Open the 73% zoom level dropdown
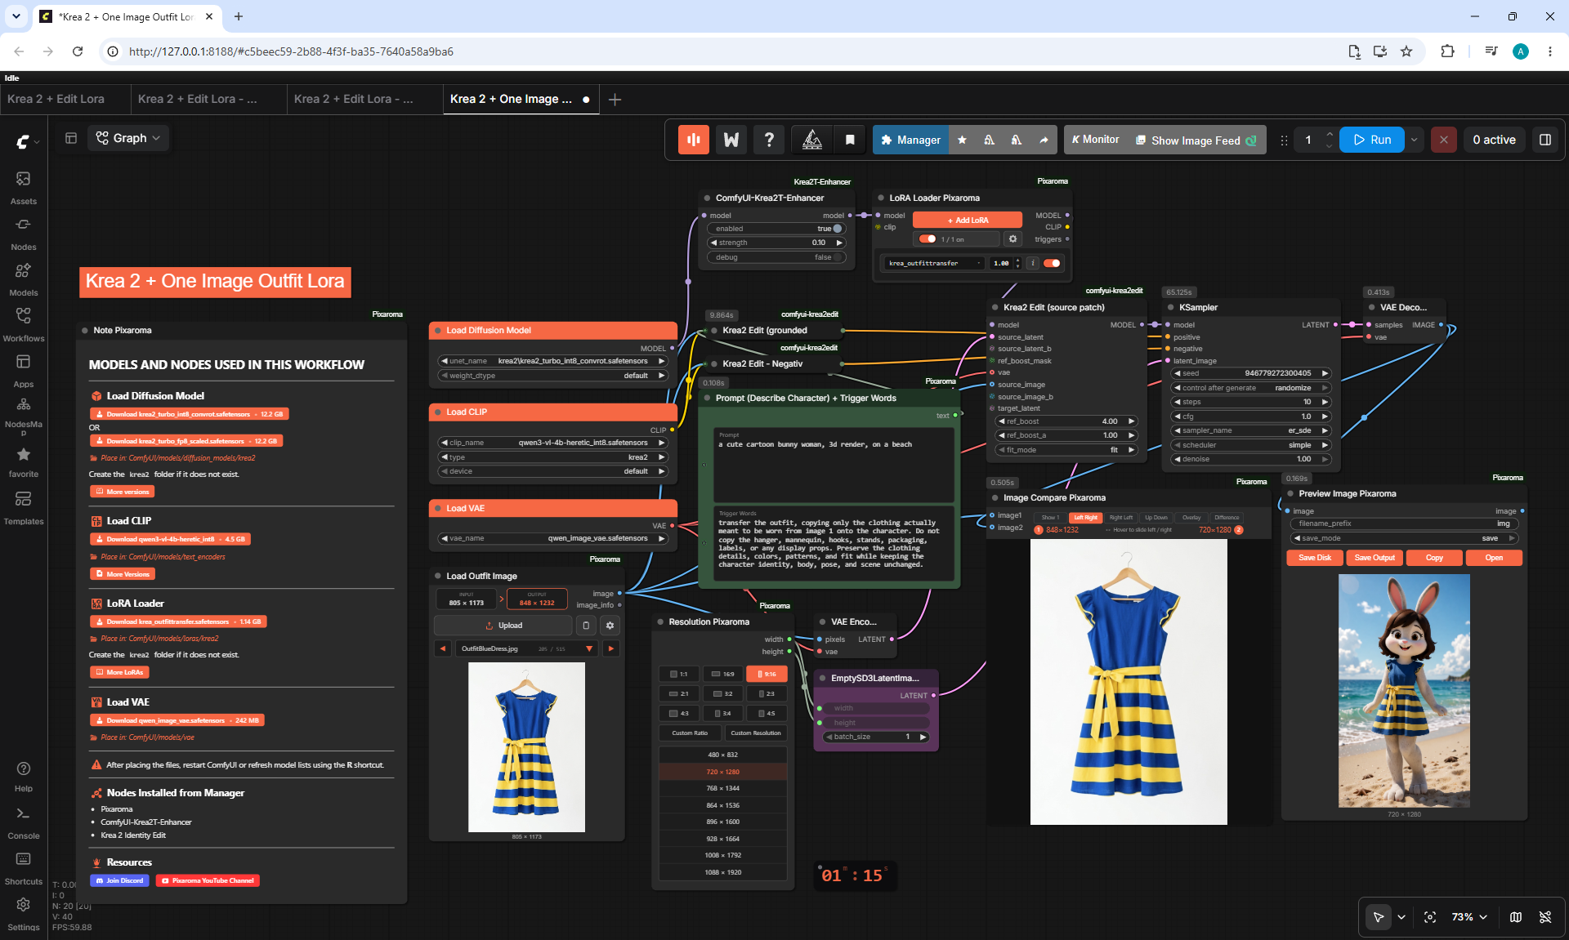This screenshot has height=940, width=1569. (x=1469, y=917)
